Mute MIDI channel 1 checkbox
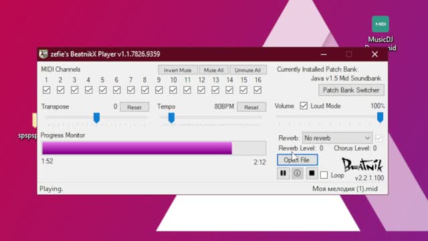 click(46, 90)
